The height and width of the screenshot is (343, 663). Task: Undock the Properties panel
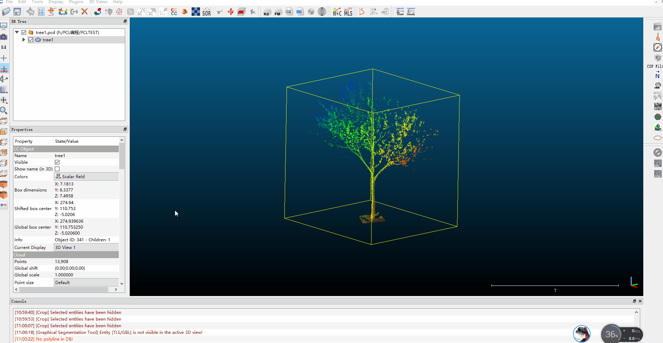pos(124,129)
